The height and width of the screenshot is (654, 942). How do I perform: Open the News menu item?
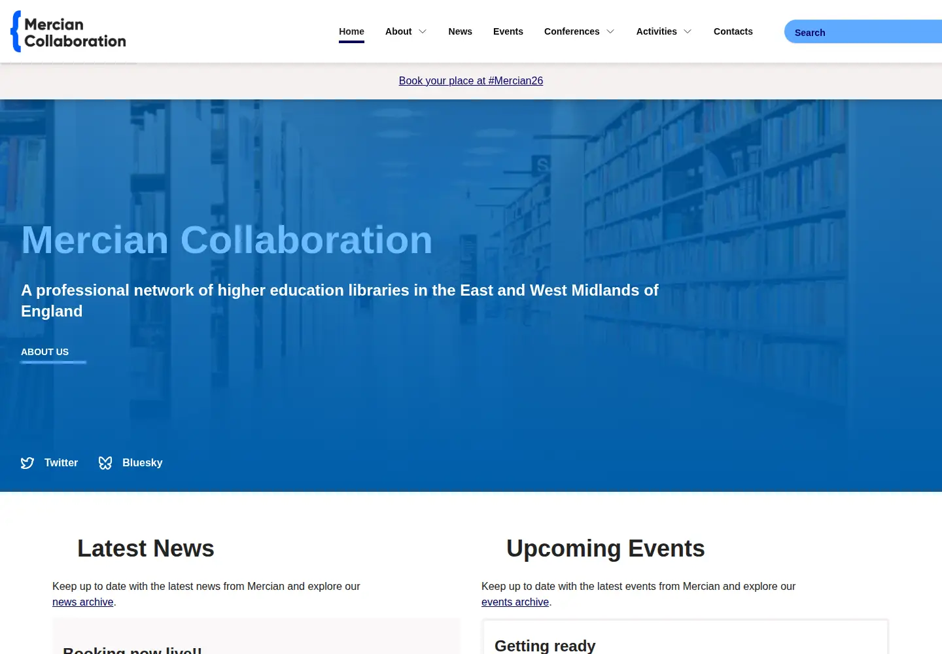click(460, 31)
